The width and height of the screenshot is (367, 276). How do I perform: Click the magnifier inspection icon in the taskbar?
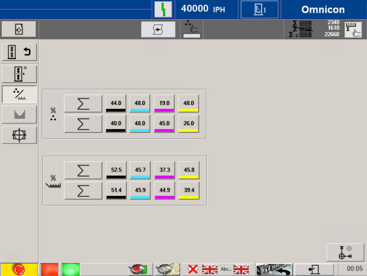pos(167,269)
